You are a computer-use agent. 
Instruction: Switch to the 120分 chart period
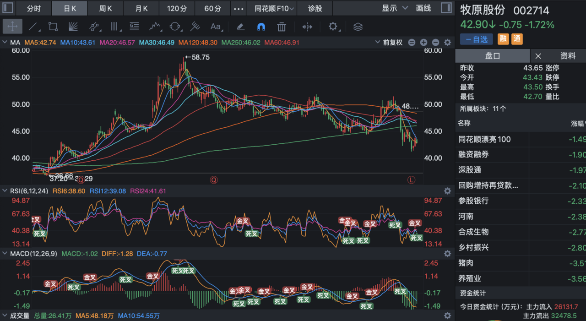point(177,8)
